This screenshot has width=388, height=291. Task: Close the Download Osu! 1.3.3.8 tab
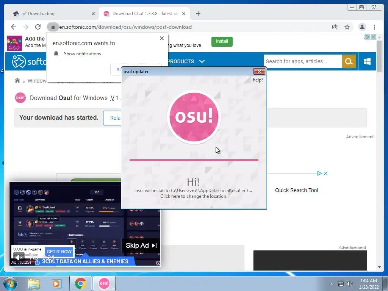[x=184, y=14]
